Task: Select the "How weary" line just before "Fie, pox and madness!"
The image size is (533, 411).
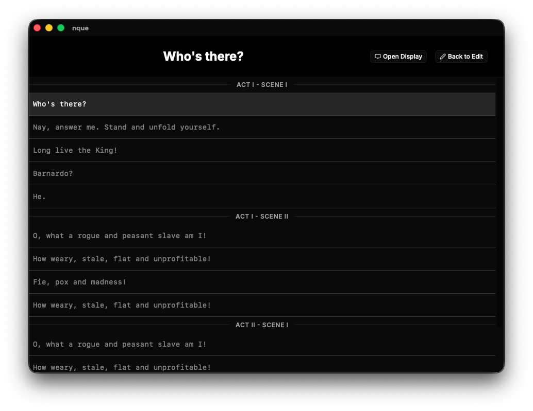Action: tap(262, 259)
